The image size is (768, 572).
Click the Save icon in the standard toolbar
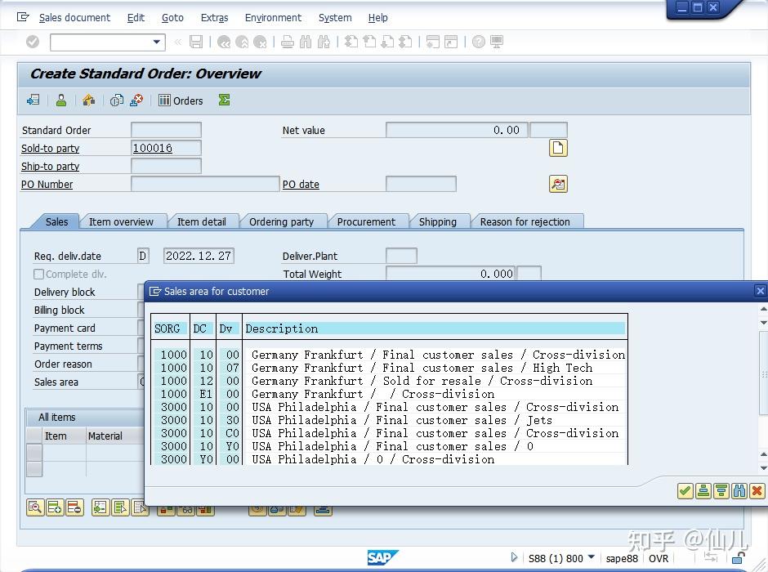point(195,42)
